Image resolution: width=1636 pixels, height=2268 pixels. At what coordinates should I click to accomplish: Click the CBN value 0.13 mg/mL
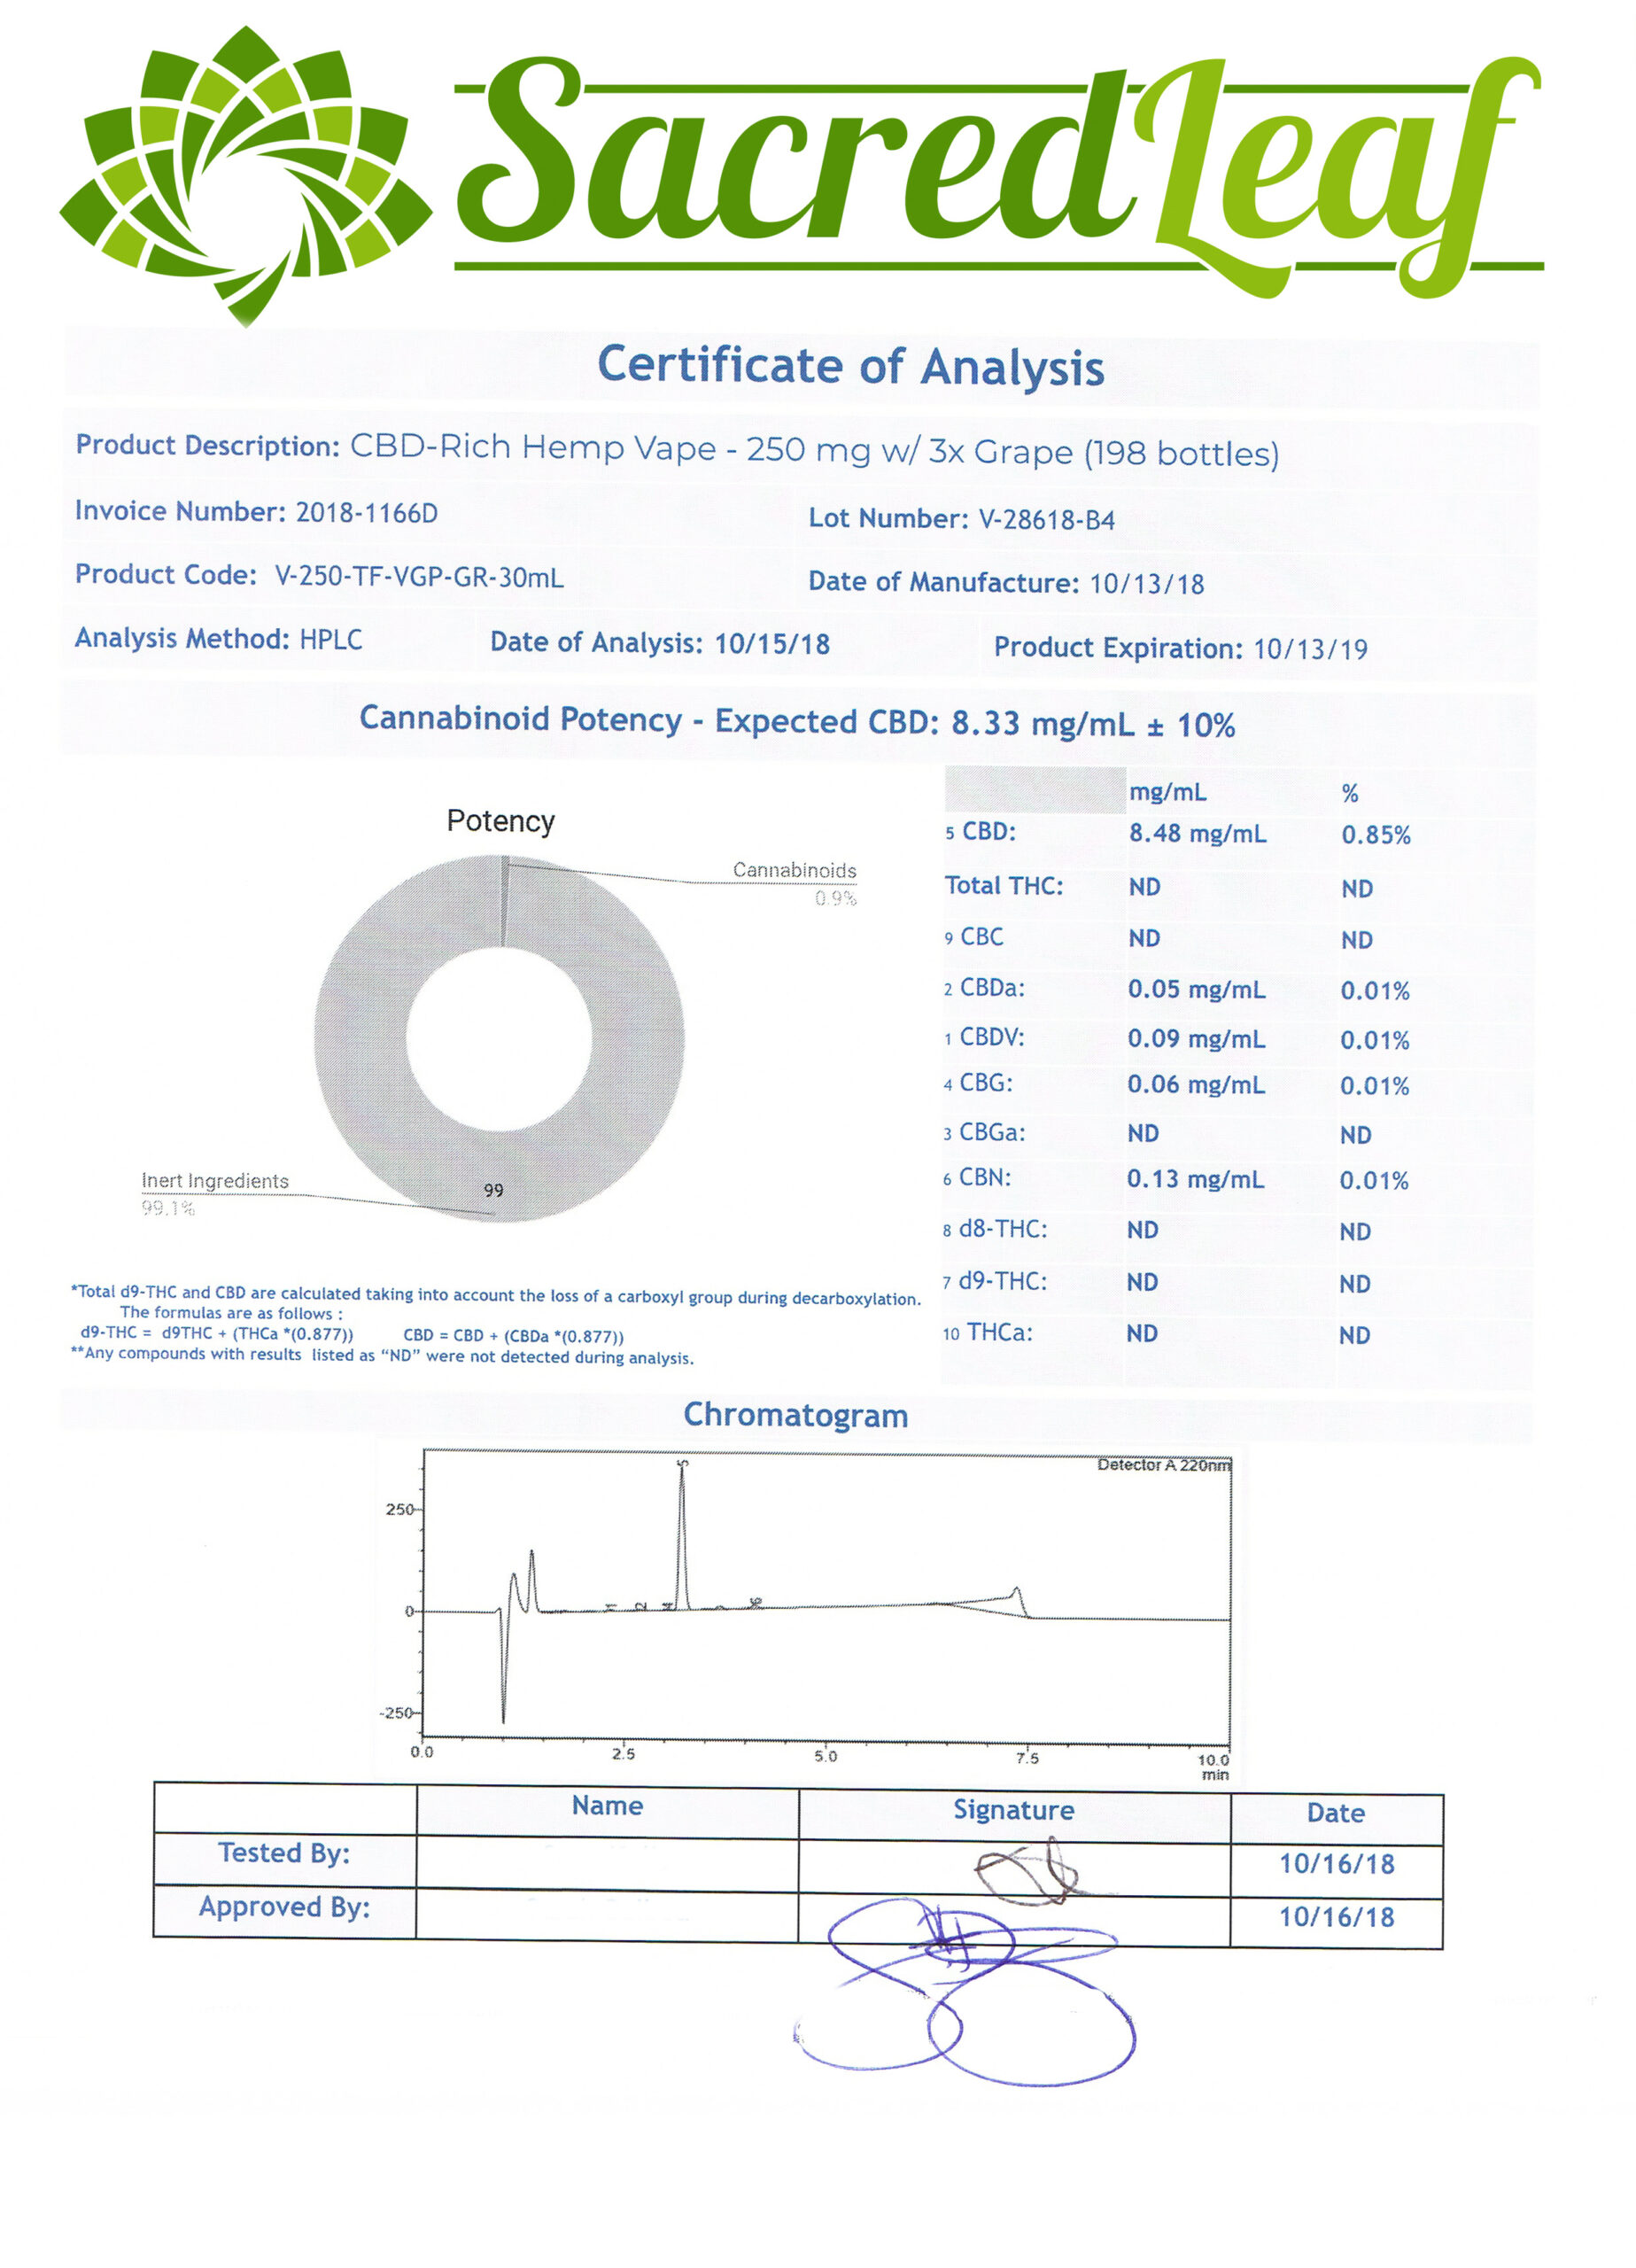point(1195,1179)
